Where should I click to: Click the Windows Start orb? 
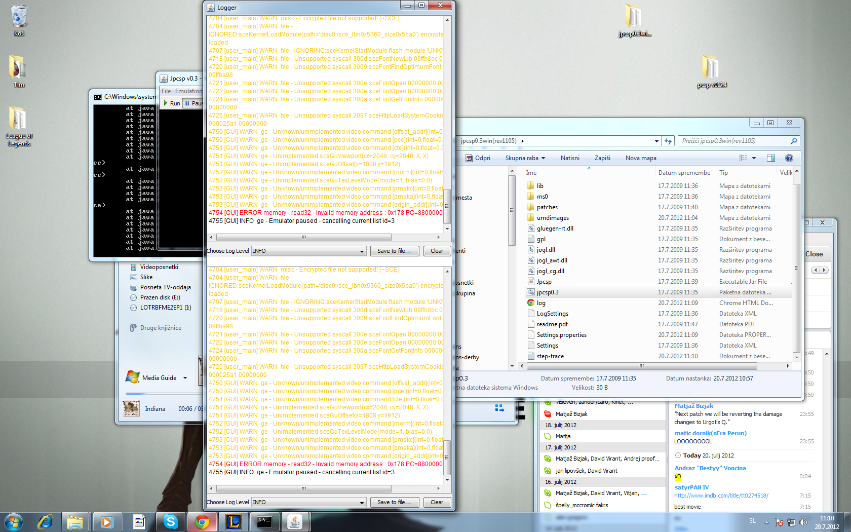pos(14,521)
